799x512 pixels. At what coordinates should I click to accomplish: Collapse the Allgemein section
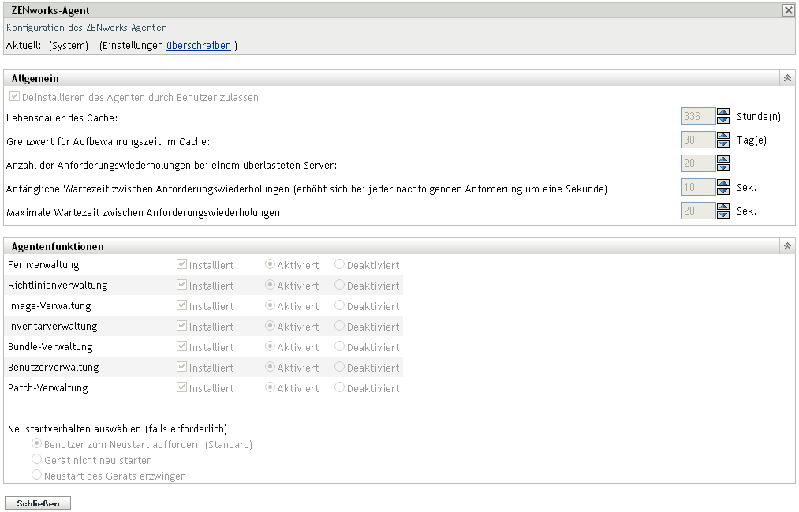(786, 77)
